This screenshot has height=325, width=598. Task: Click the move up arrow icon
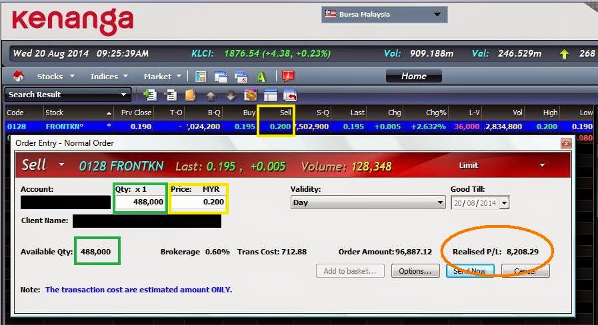(x=211, y=95)
